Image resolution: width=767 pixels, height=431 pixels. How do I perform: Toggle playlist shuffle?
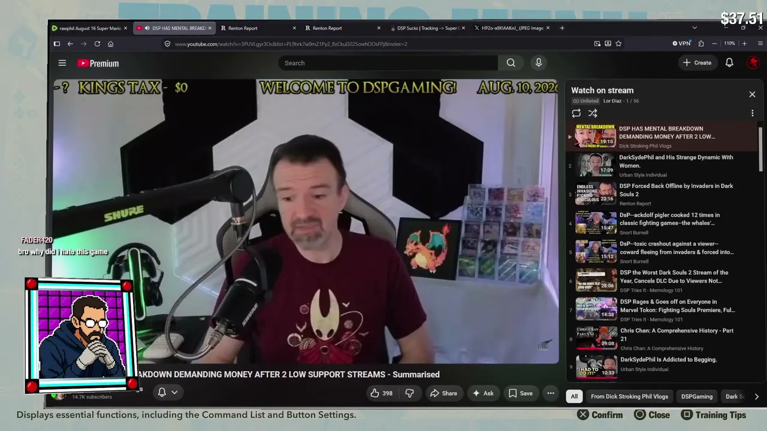coord(593,113)
